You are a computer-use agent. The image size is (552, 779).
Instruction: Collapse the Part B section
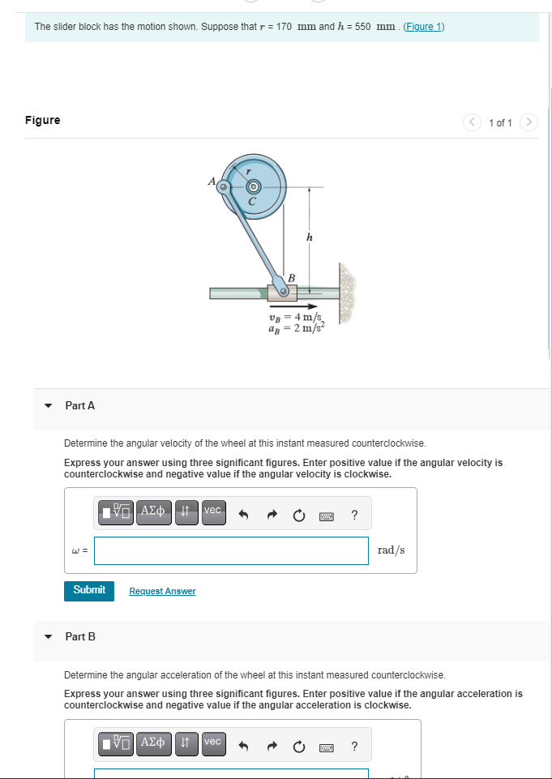pyautogui.click(x=47, y=637)
